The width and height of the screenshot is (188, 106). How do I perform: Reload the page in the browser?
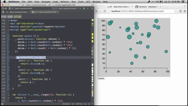pos(105,11)
